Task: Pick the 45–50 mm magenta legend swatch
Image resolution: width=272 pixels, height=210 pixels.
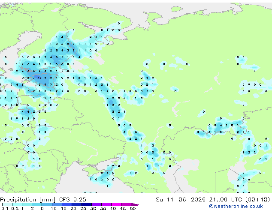Action: point(126,204)
